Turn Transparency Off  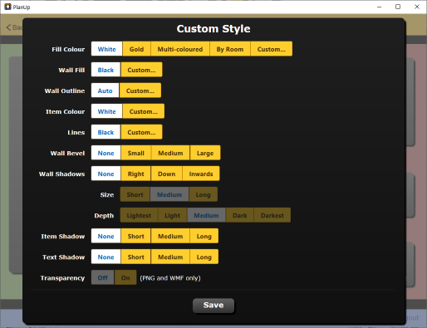[103, 277]
